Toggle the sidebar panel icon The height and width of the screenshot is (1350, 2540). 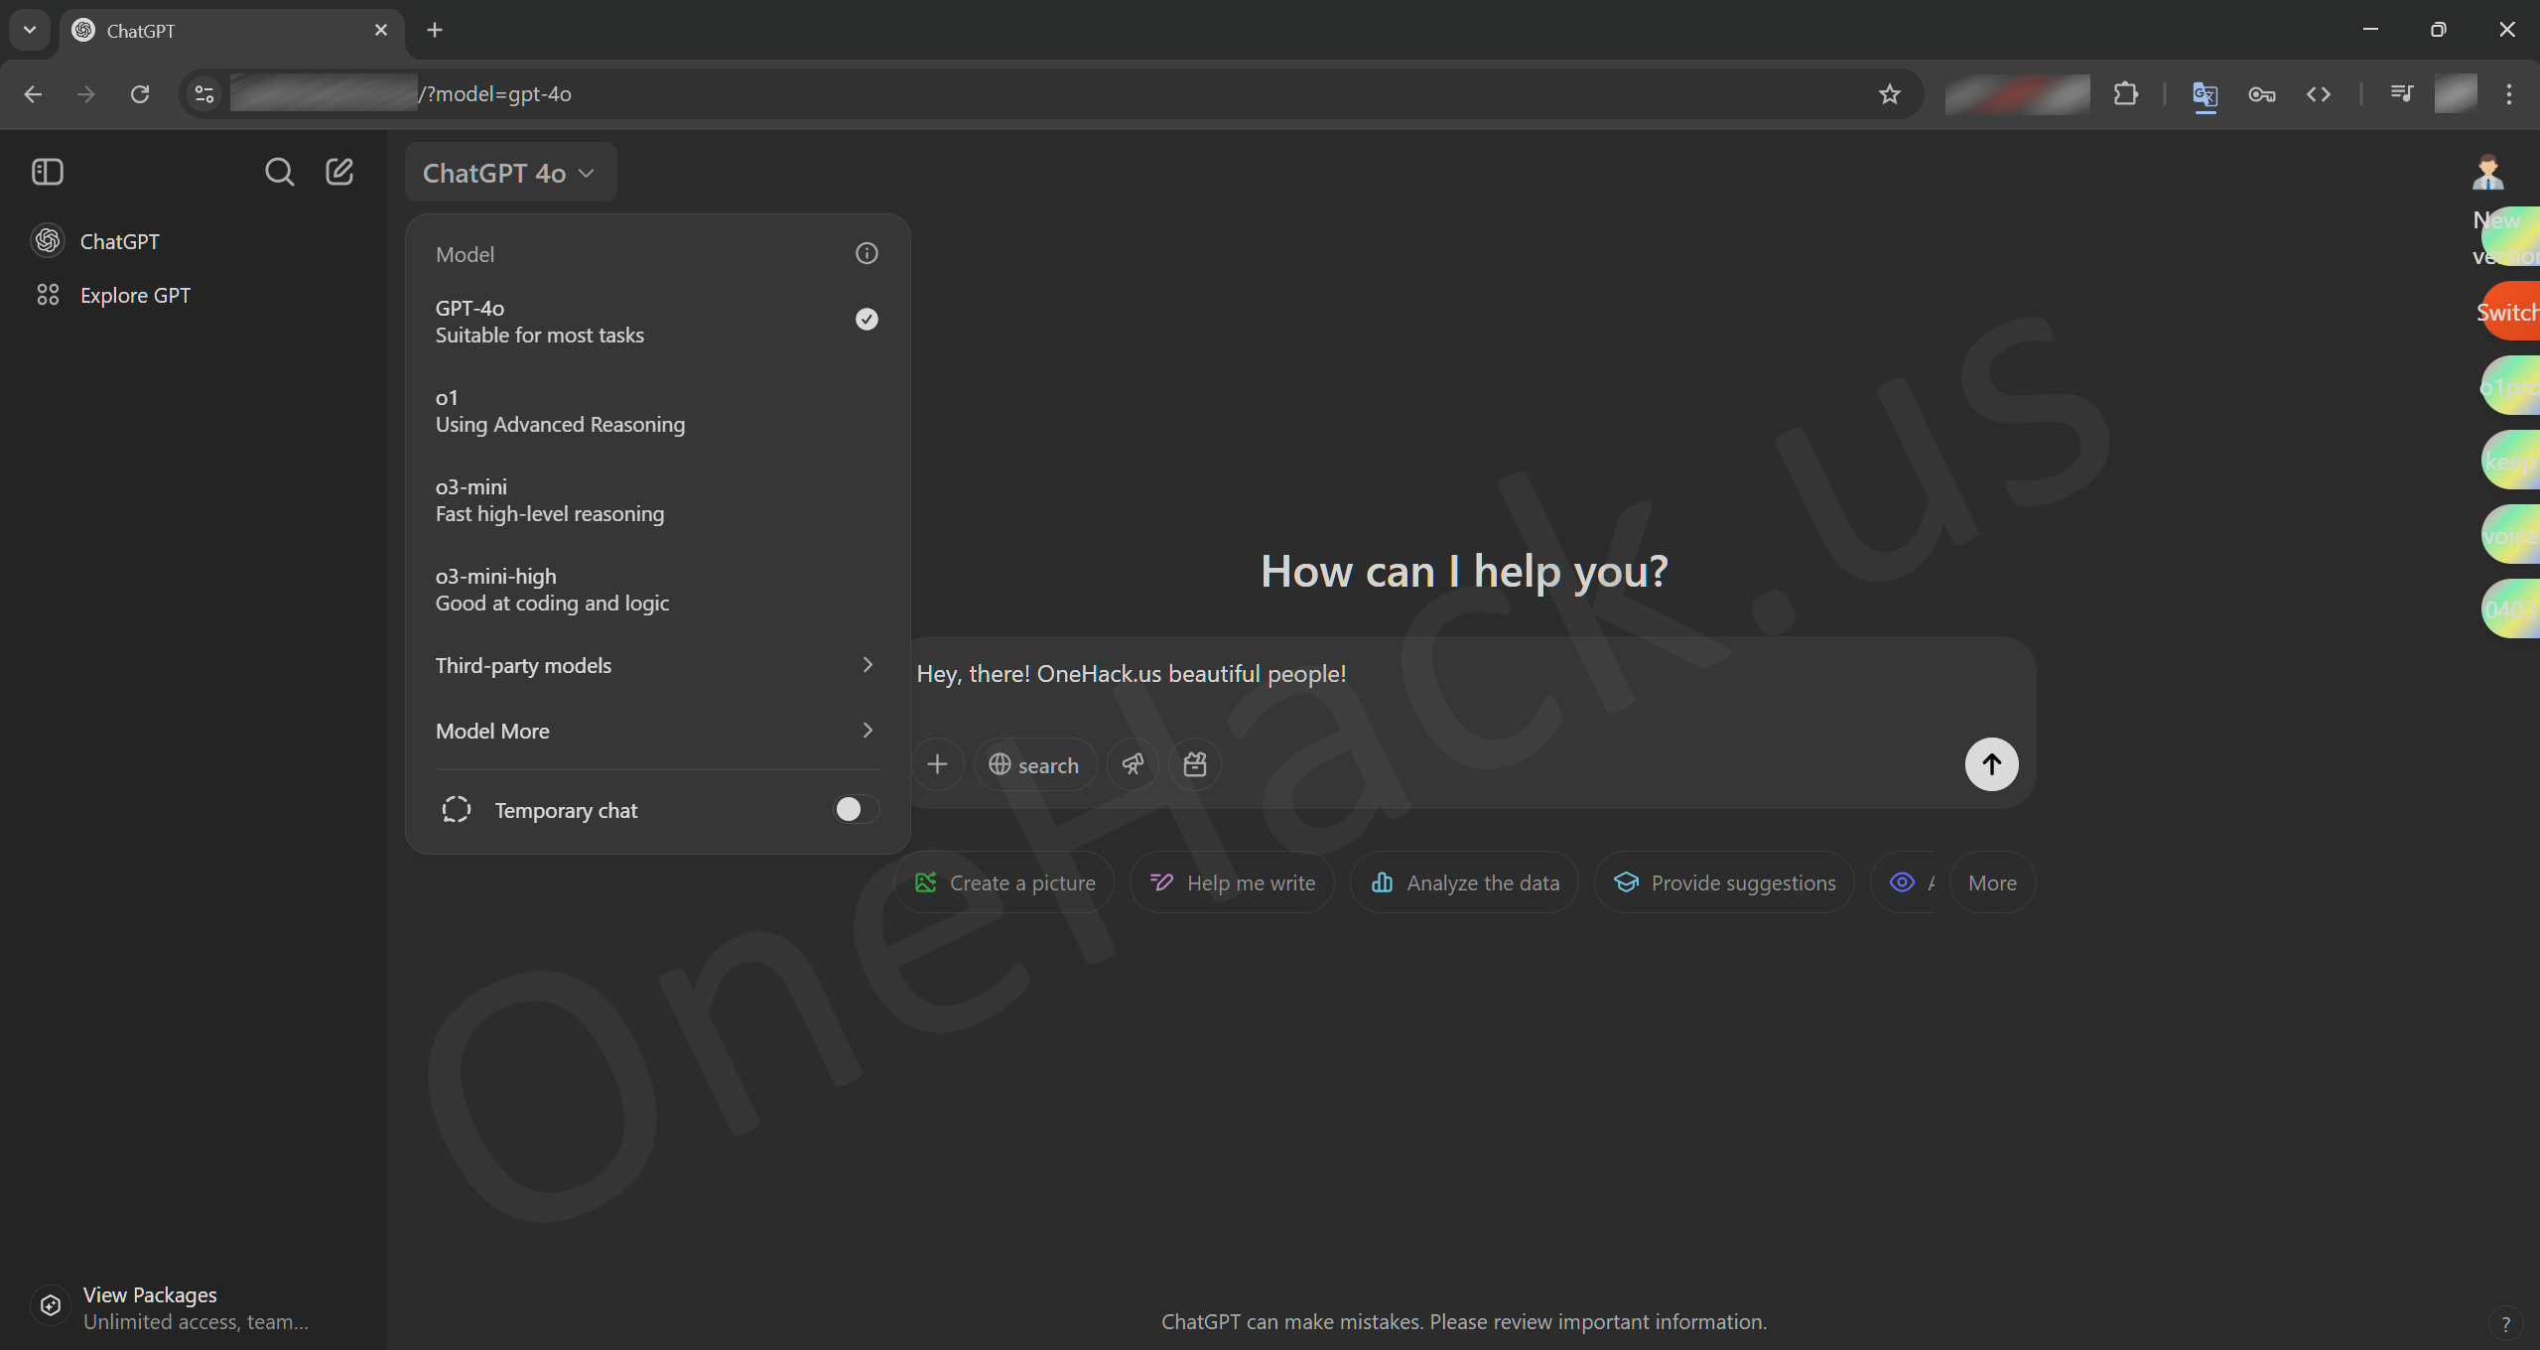[47, 172]
